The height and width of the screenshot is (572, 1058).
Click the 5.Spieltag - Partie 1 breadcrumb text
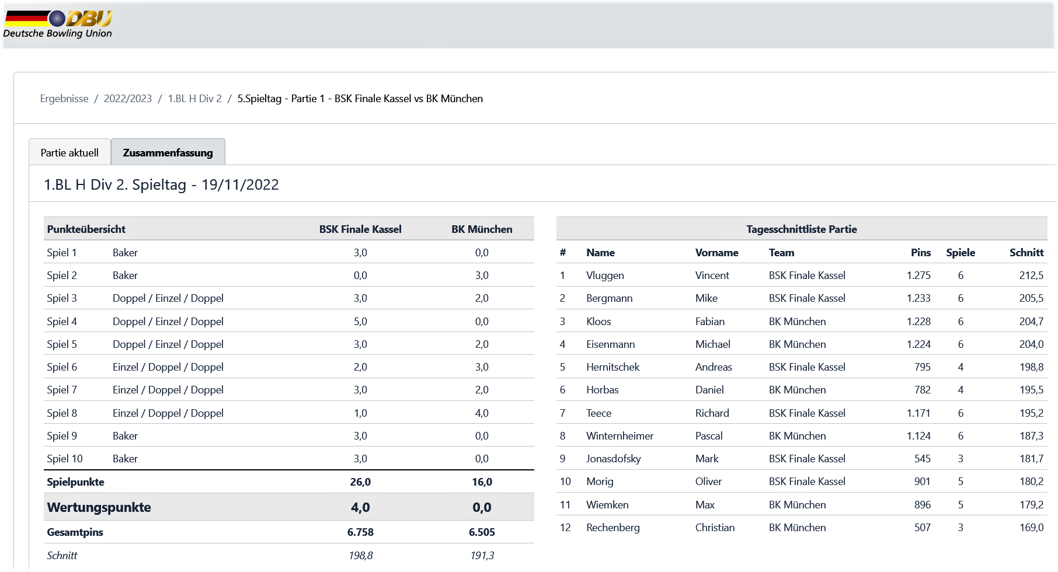360,99
